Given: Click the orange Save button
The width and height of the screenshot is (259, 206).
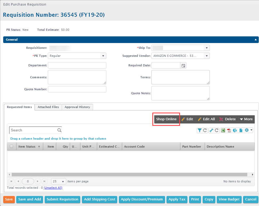Looking at the screenshot, I should click(x=9, y=199).
